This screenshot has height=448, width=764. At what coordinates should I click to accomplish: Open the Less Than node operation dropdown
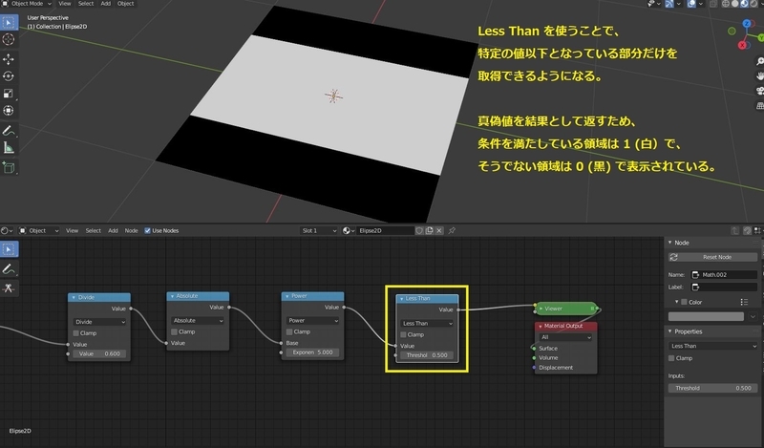[427, 324]
